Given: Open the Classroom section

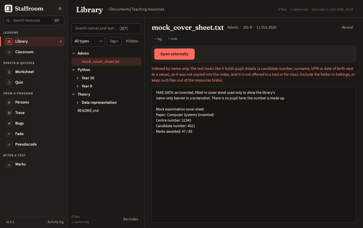Looking at the screenshot, I should point(34,52).
